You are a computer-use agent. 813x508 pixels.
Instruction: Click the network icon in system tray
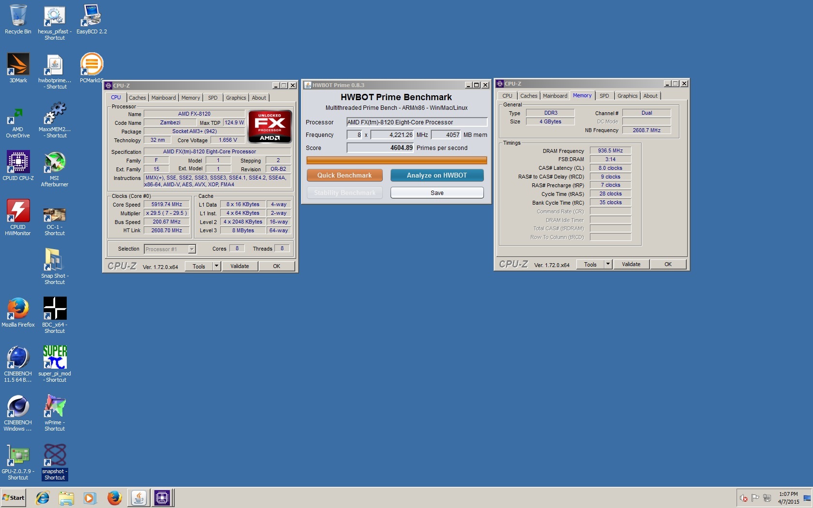[767, 498]
